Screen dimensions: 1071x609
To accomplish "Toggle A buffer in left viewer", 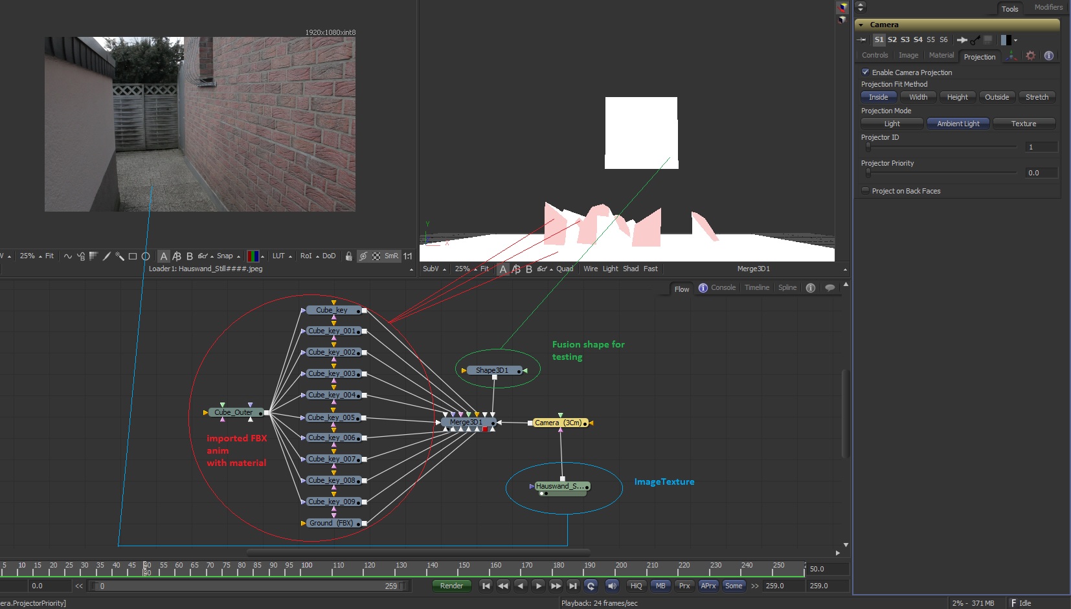I will 164,256.
